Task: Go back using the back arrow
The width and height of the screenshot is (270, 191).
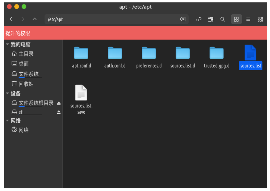Action: [x=11, y=19]
